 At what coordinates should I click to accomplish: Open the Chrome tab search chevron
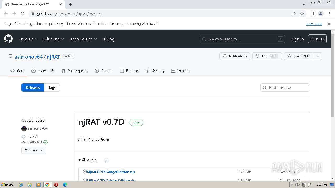[304, 4]
